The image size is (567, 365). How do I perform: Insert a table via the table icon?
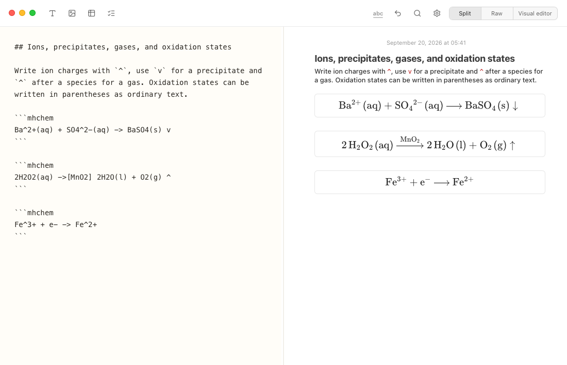coord(91,13)
